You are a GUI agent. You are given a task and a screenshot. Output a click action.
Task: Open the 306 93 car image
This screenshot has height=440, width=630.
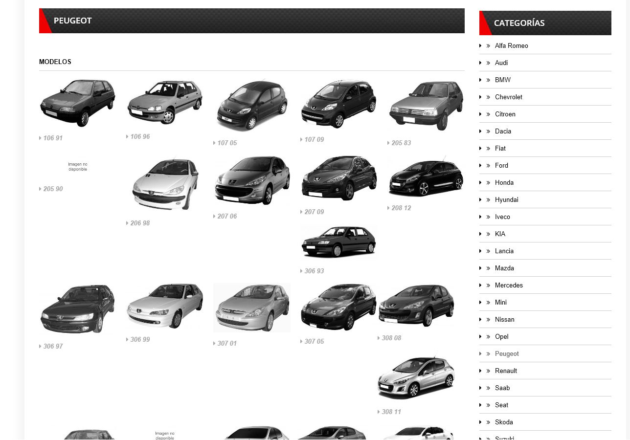pos(339,242)
